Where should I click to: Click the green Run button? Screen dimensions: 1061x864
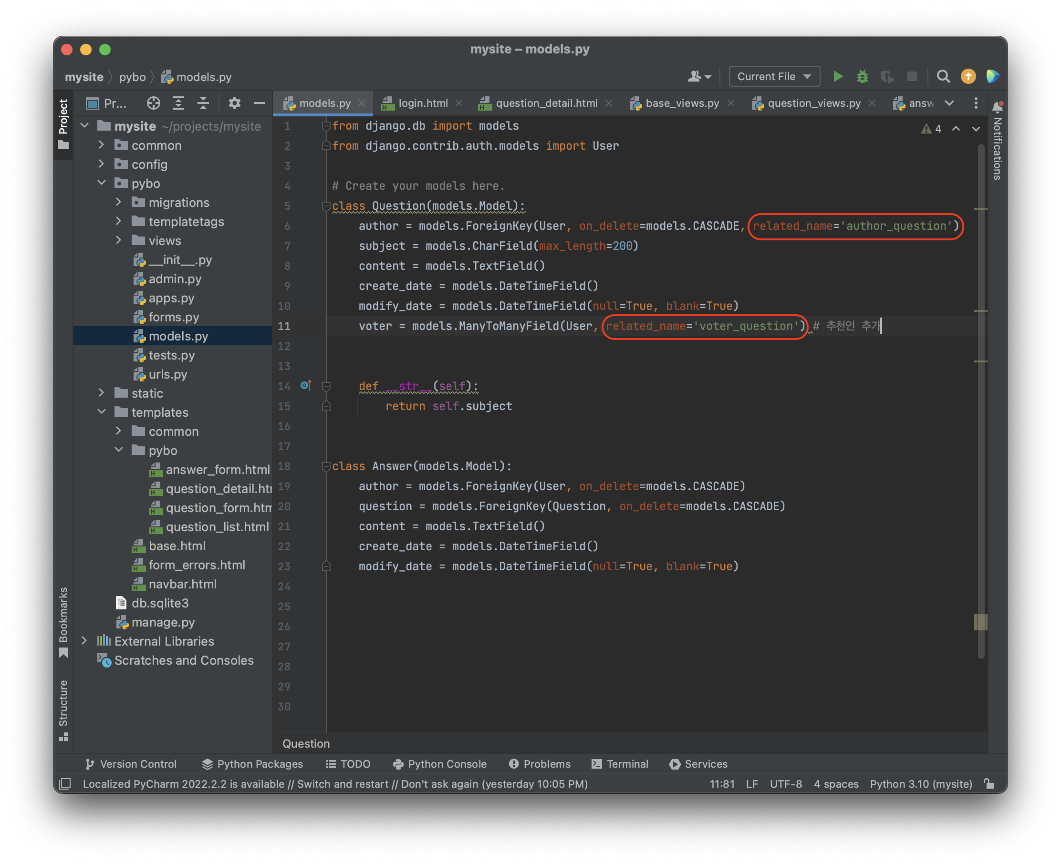pos(838,77)
